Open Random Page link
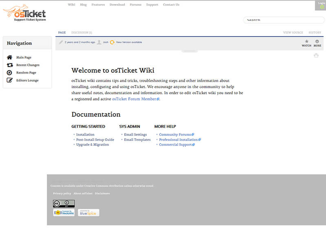Viewport: 326px width, 244px height. [x=26, y=73]
